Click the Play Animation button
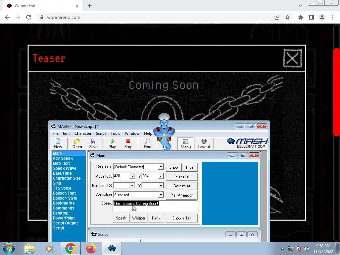Viewport: 340px width, 255px height. click(182, 195)
